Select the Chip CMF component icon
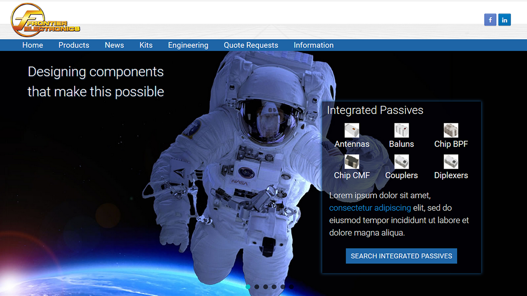The width and height of the screenshot is (527, 296). 352,162
